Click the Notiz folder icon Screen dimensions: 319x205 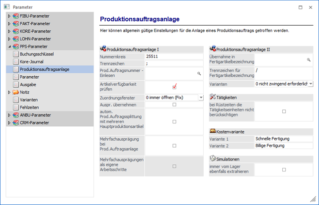tap(16, 92)
